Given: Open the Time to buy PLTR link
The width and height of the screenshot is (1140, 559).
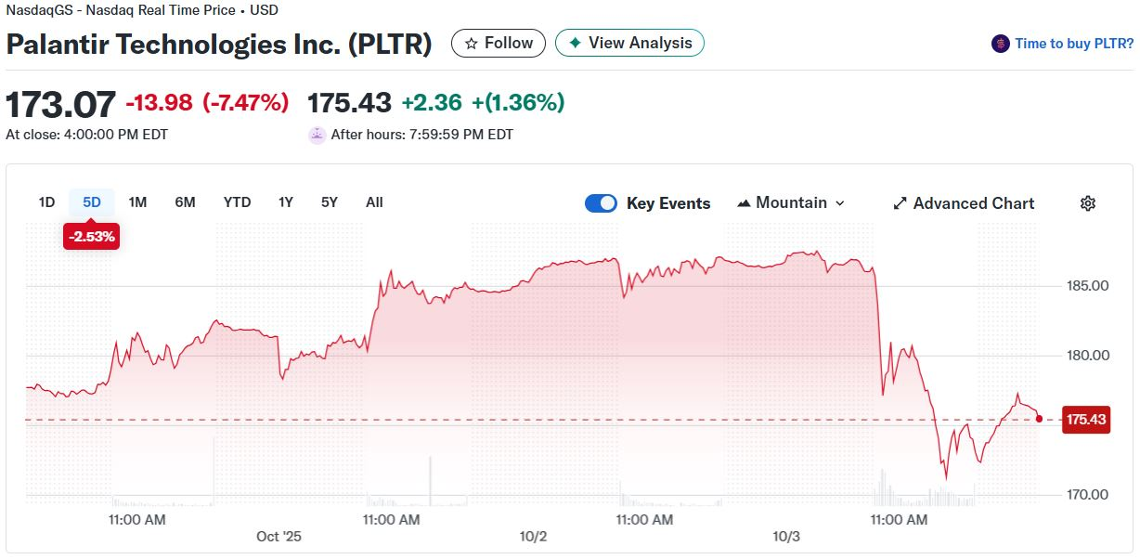Looking at the screenshot, I should tap(1073, 44).
